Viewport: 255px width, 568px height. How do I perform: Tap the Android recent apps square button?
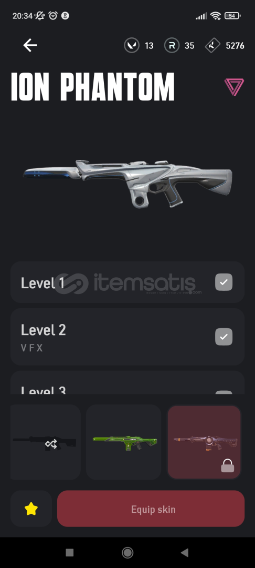click(x=70, y=552)
